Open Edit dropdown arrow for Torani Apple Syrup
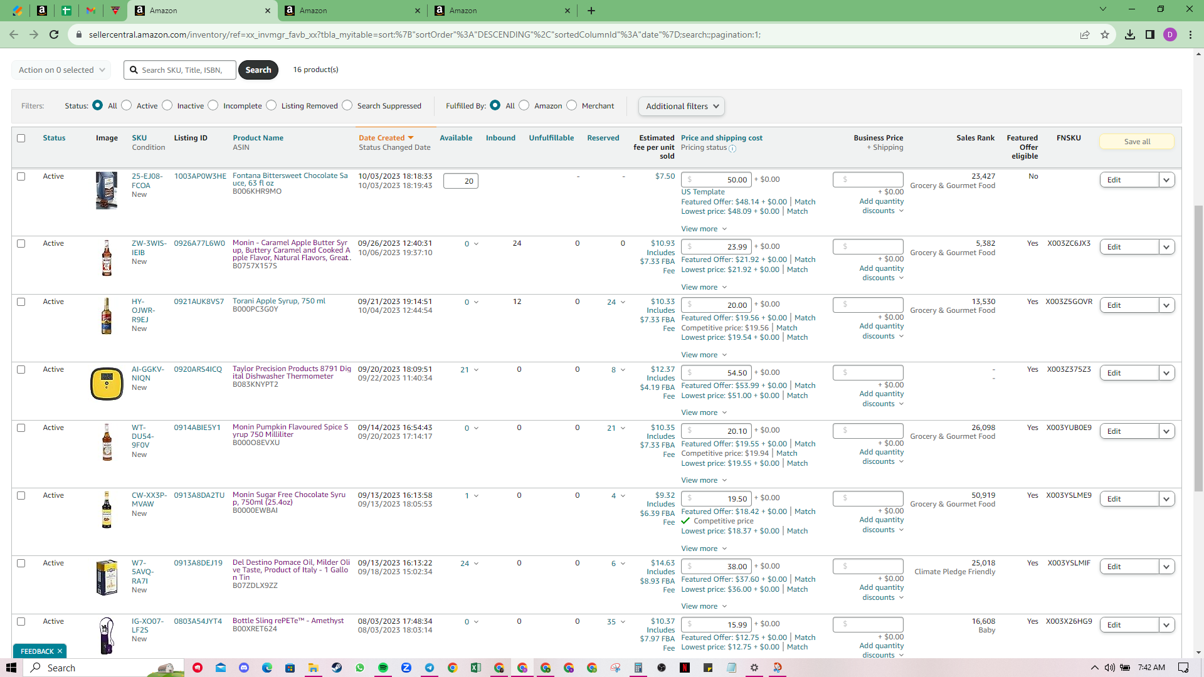The height and width of the screenshot is (677, 1204). coord(1166,305)
